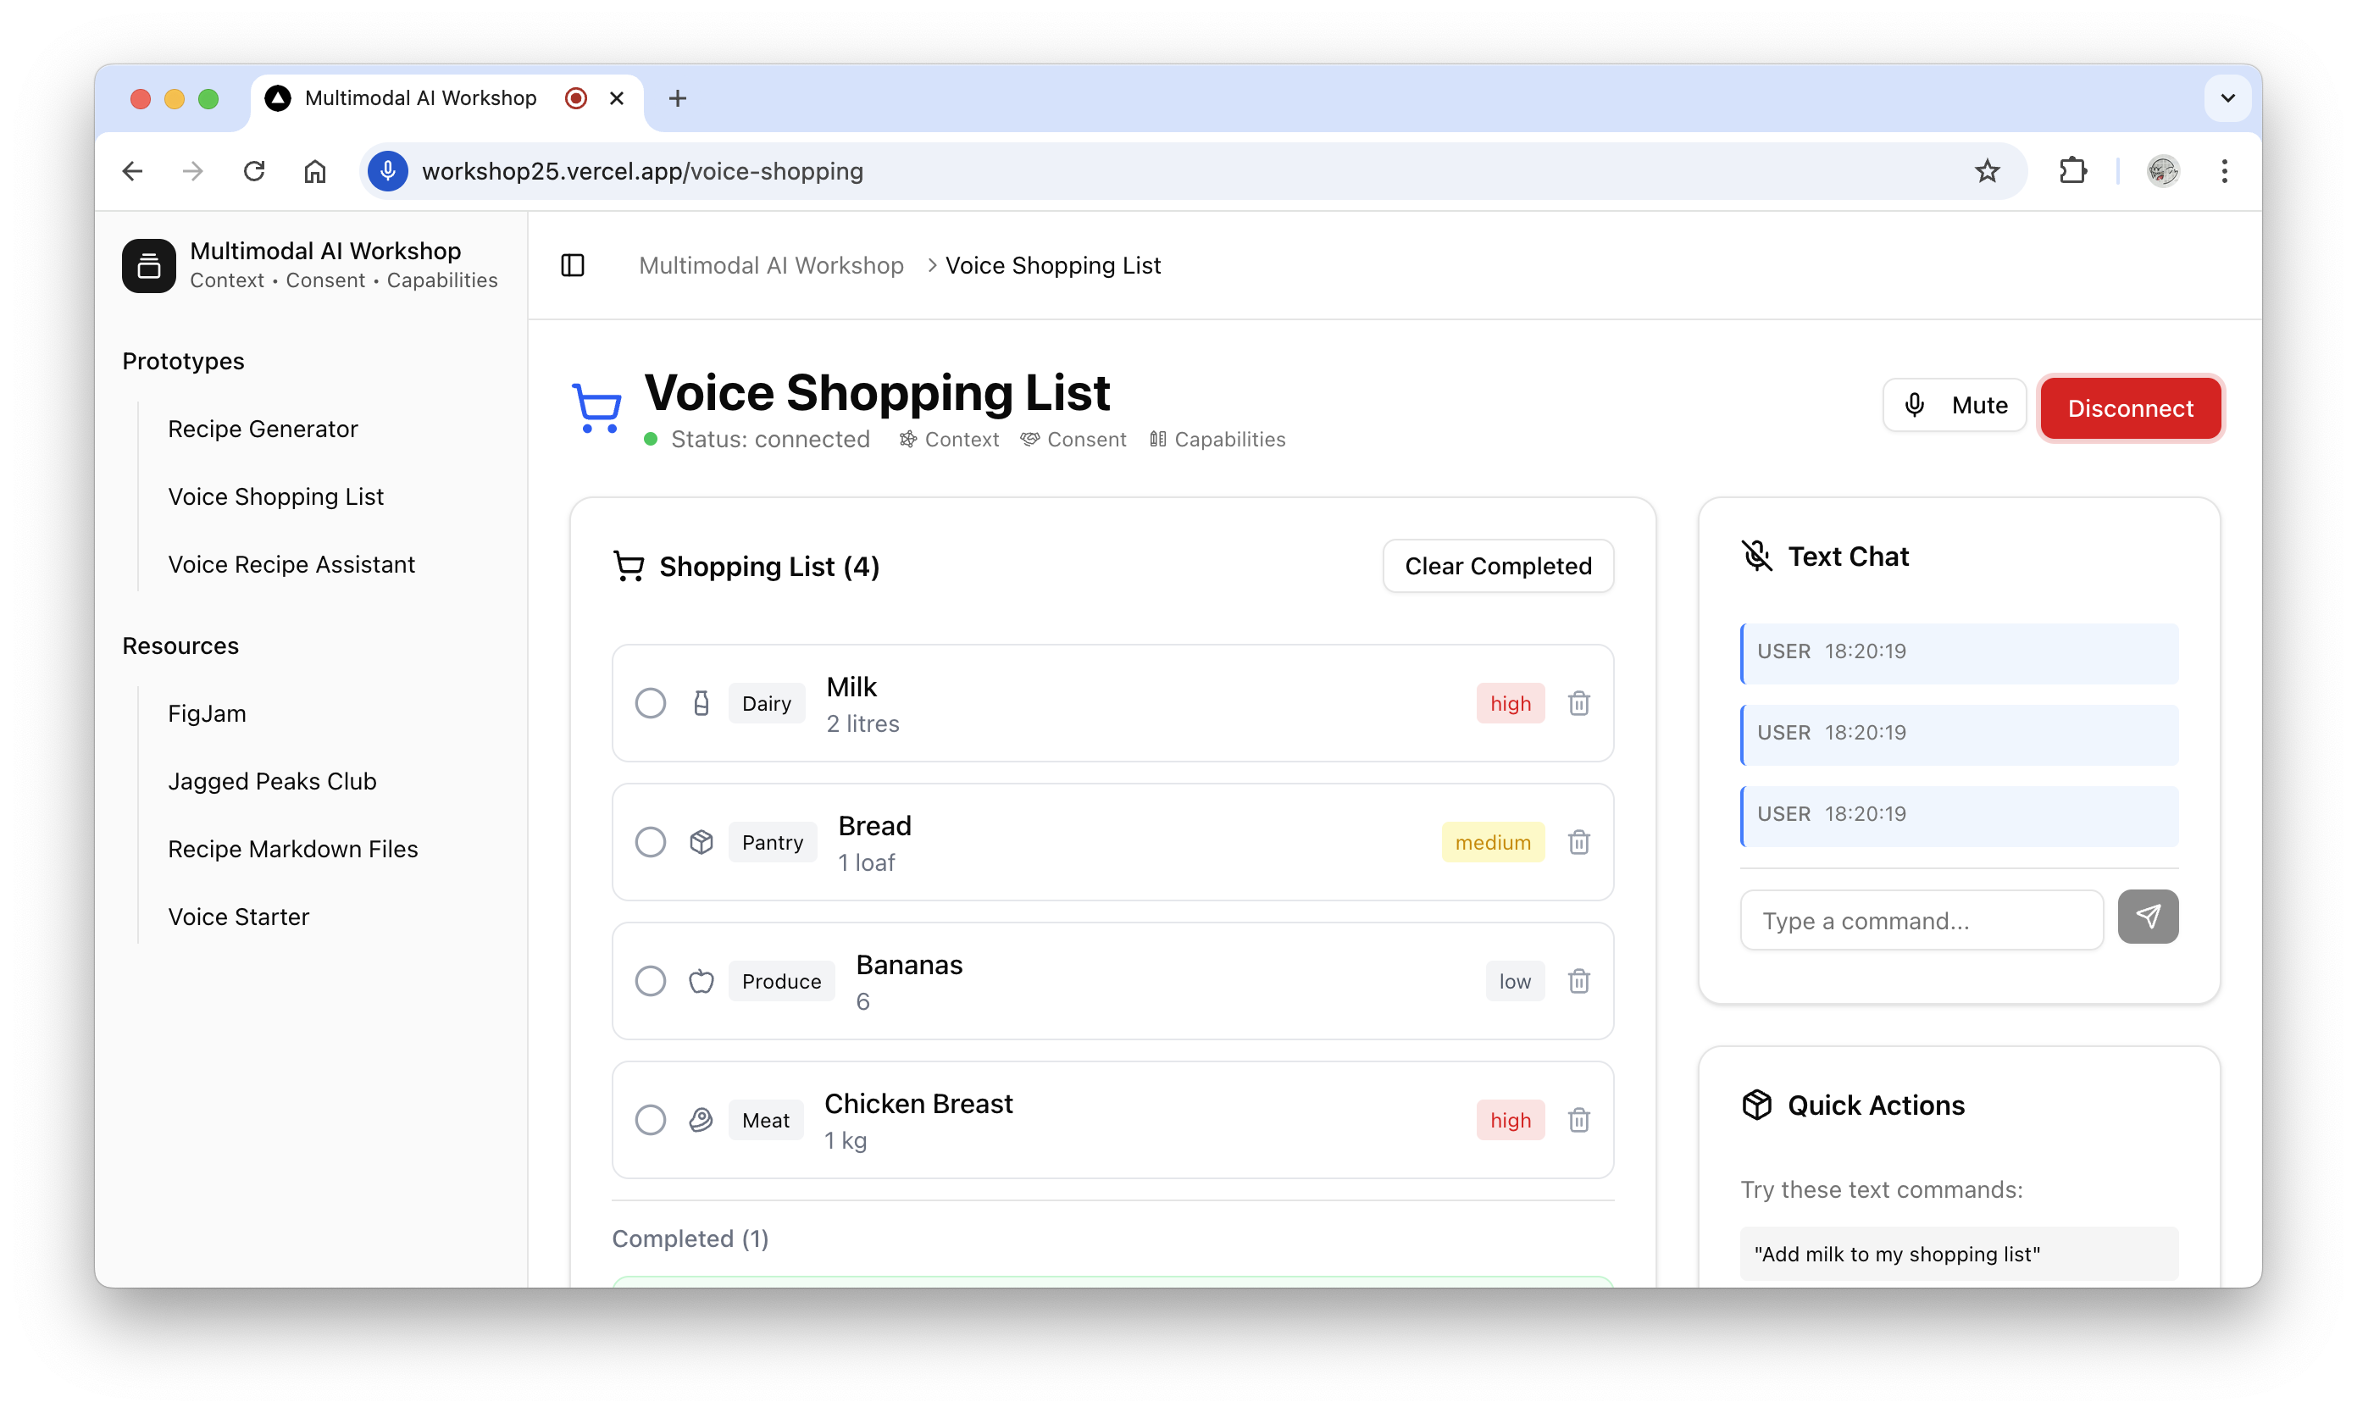
Task: Toggle the sidebar panel with the collapse icon
Action: click(571, 264)
